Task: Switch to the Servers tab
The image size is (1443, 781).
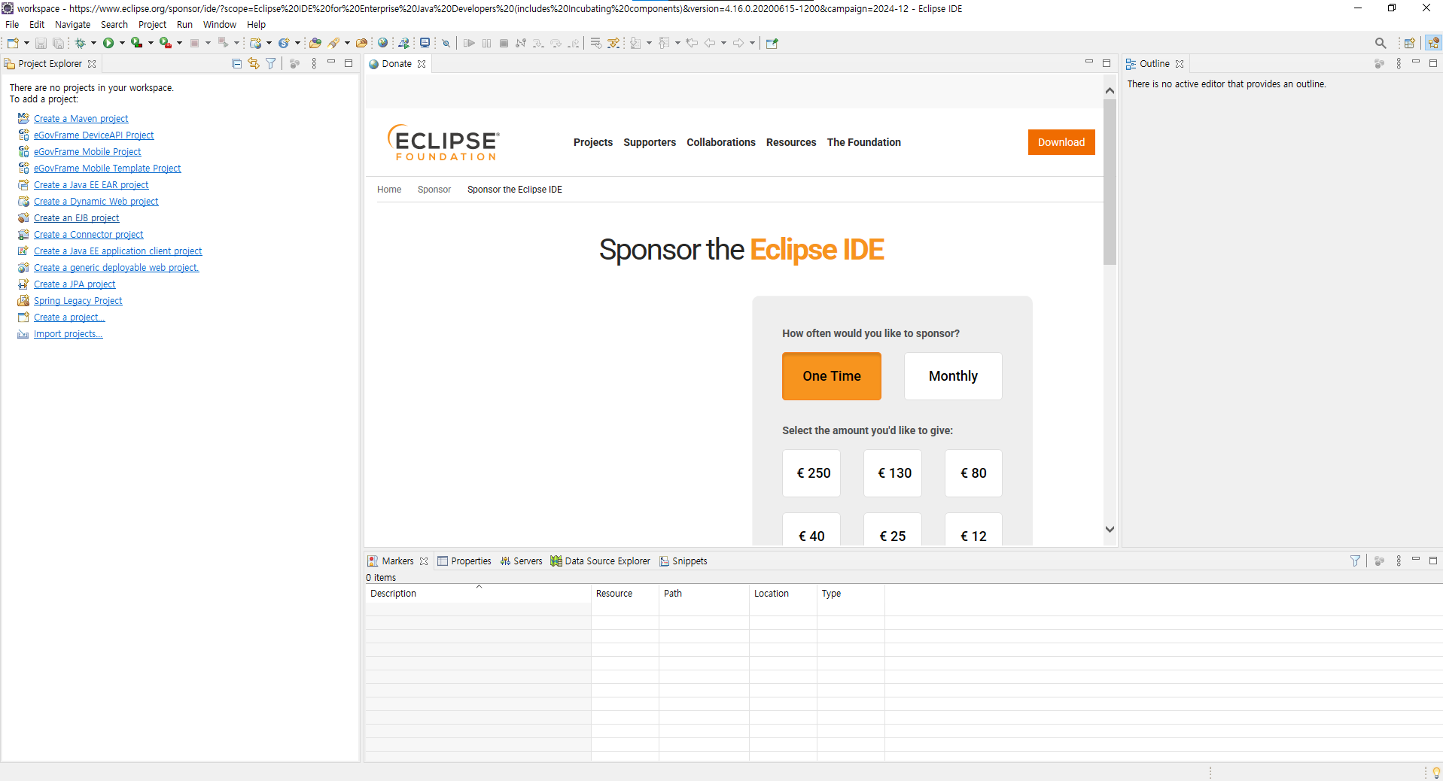Action: click(x=521, y=561)
